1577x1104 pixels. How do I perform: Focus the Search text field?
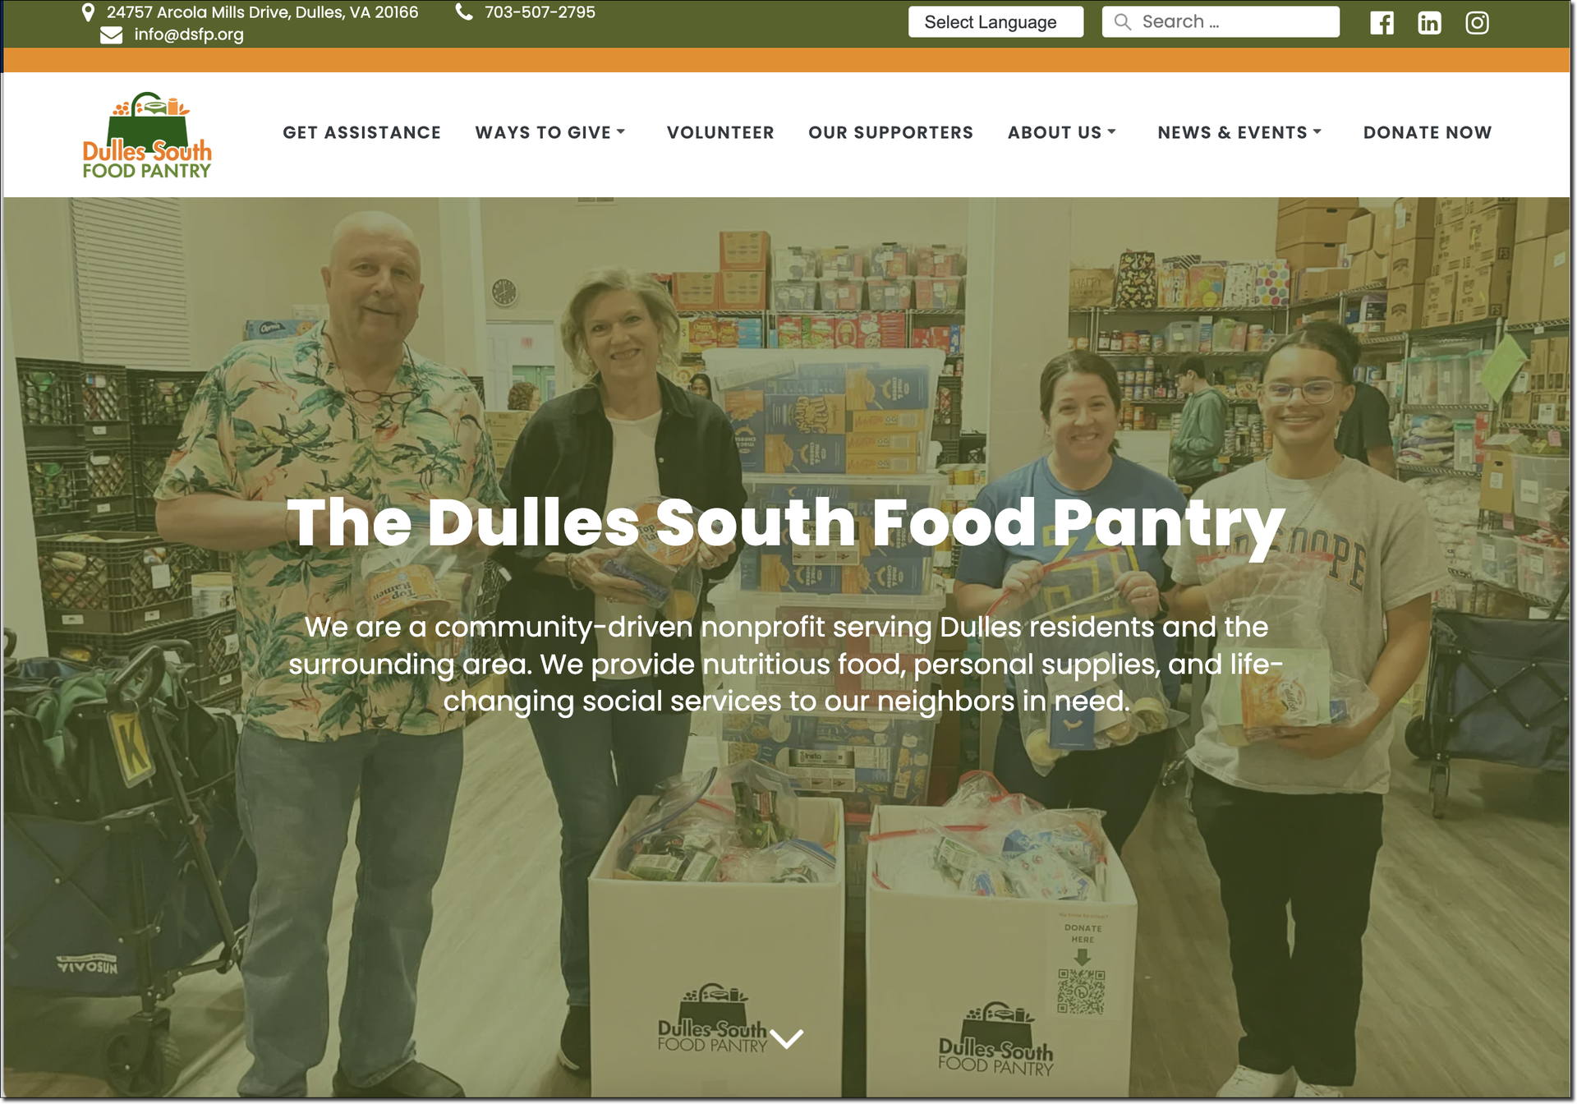(x=1221, y=22)
